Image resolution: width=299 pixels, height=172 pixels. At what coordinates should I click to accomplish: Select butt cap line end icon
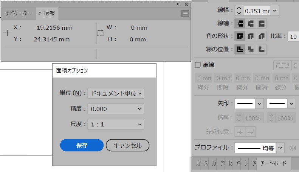point(240,24)
